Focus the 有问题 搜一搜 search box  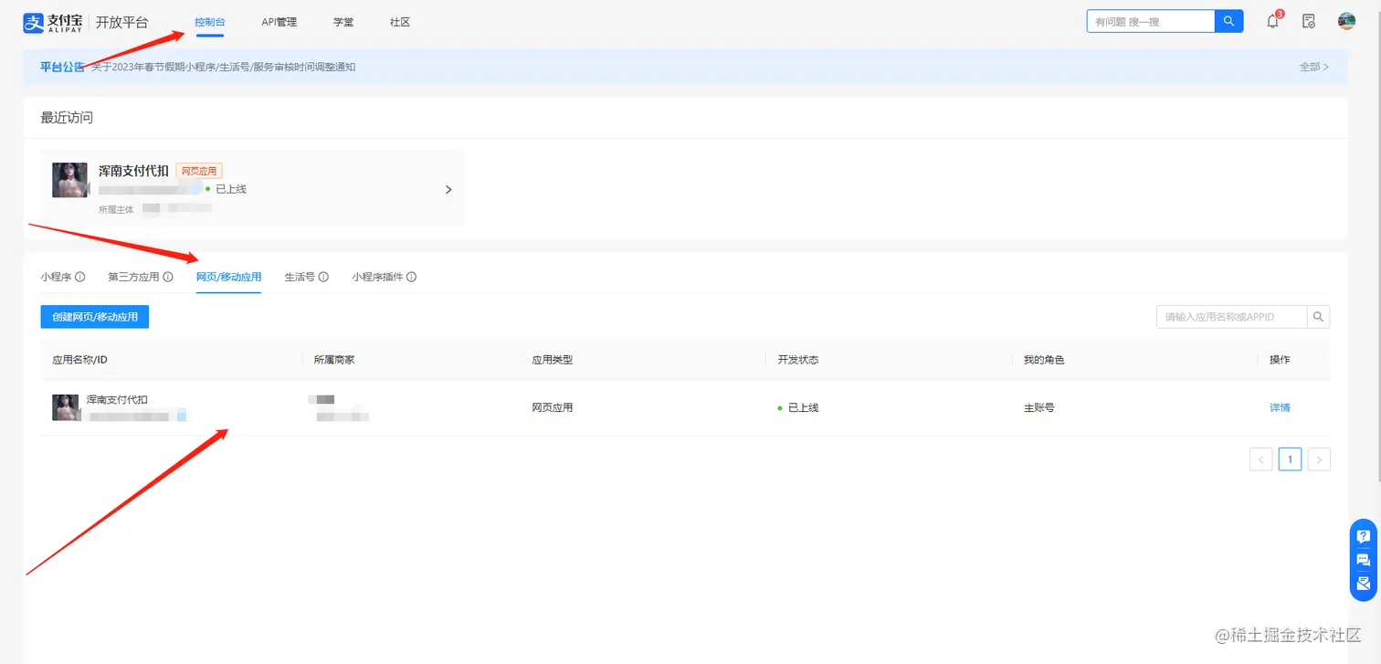point(1151,21)
